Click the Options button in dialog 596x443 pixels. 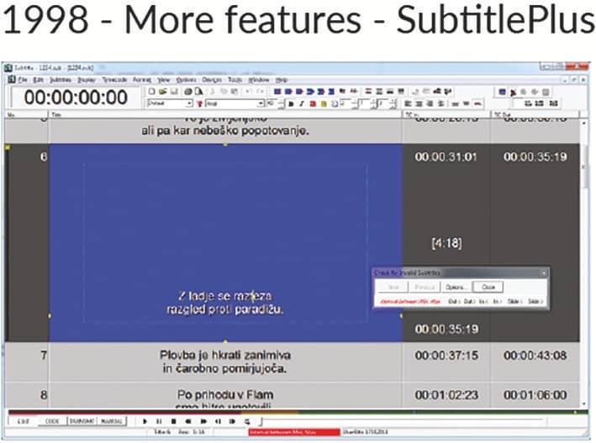[x=456, y=287]
